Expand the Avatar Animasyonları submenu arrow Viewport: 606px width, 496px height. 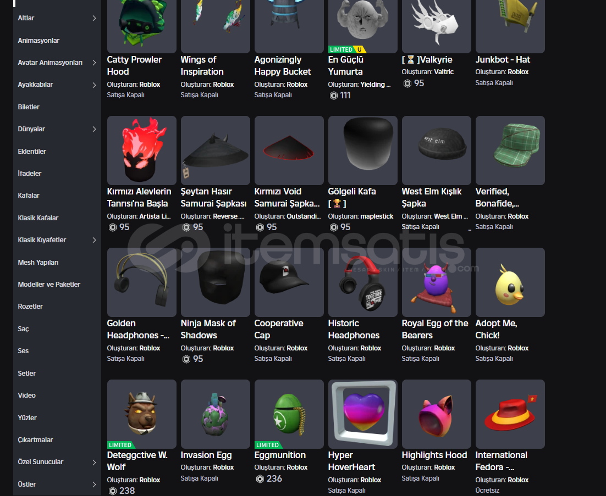tap(94, 63)
